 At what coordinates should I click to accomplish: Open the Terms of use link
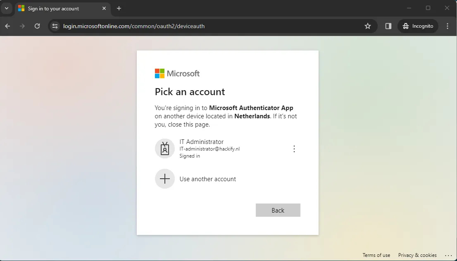tap(376, 255)
